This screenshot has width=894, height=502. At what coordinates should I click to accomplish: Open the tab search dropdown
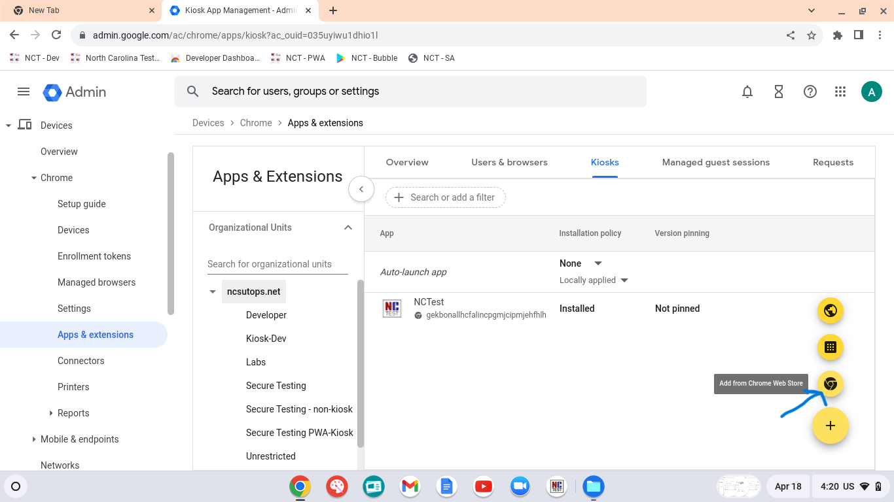[812, 10]
